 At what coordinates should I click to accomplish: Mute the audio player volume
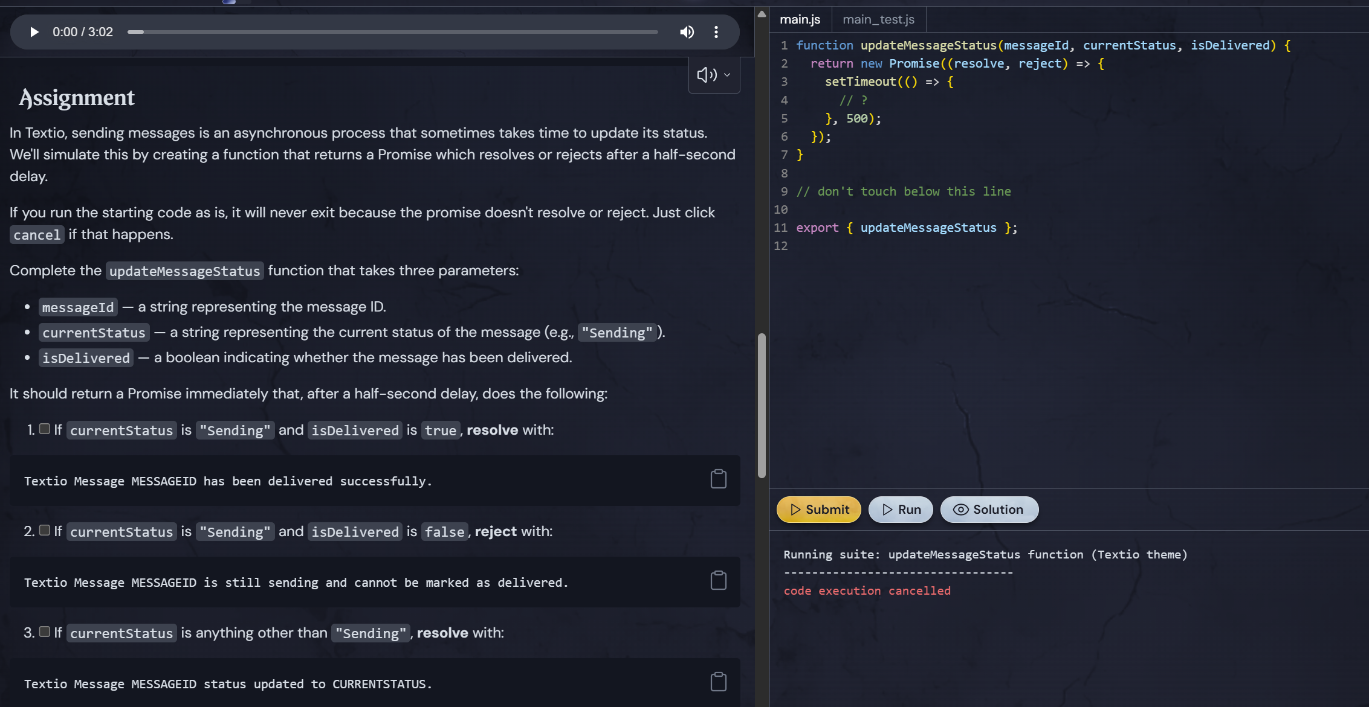[687, 32]
